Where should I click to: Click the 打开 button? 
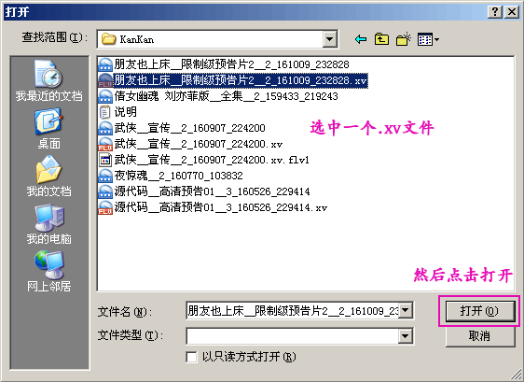479,311
